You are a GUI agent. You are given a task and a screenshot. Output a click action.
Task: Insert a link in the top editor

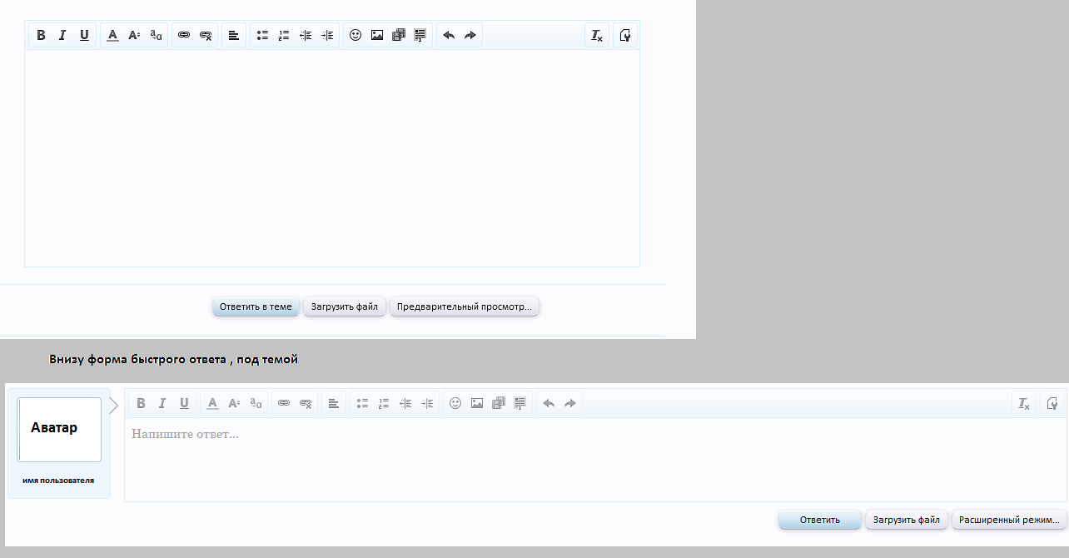coord(184,35)
